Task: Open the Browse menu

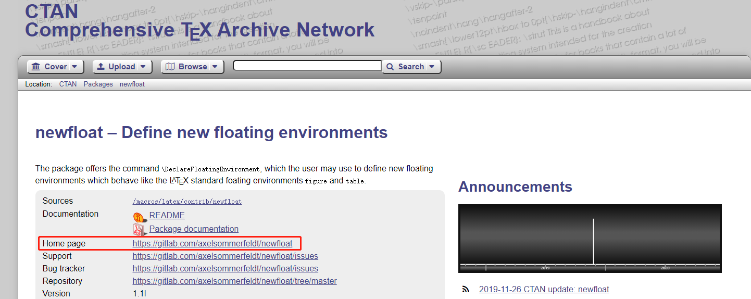Action: point(193,67)
